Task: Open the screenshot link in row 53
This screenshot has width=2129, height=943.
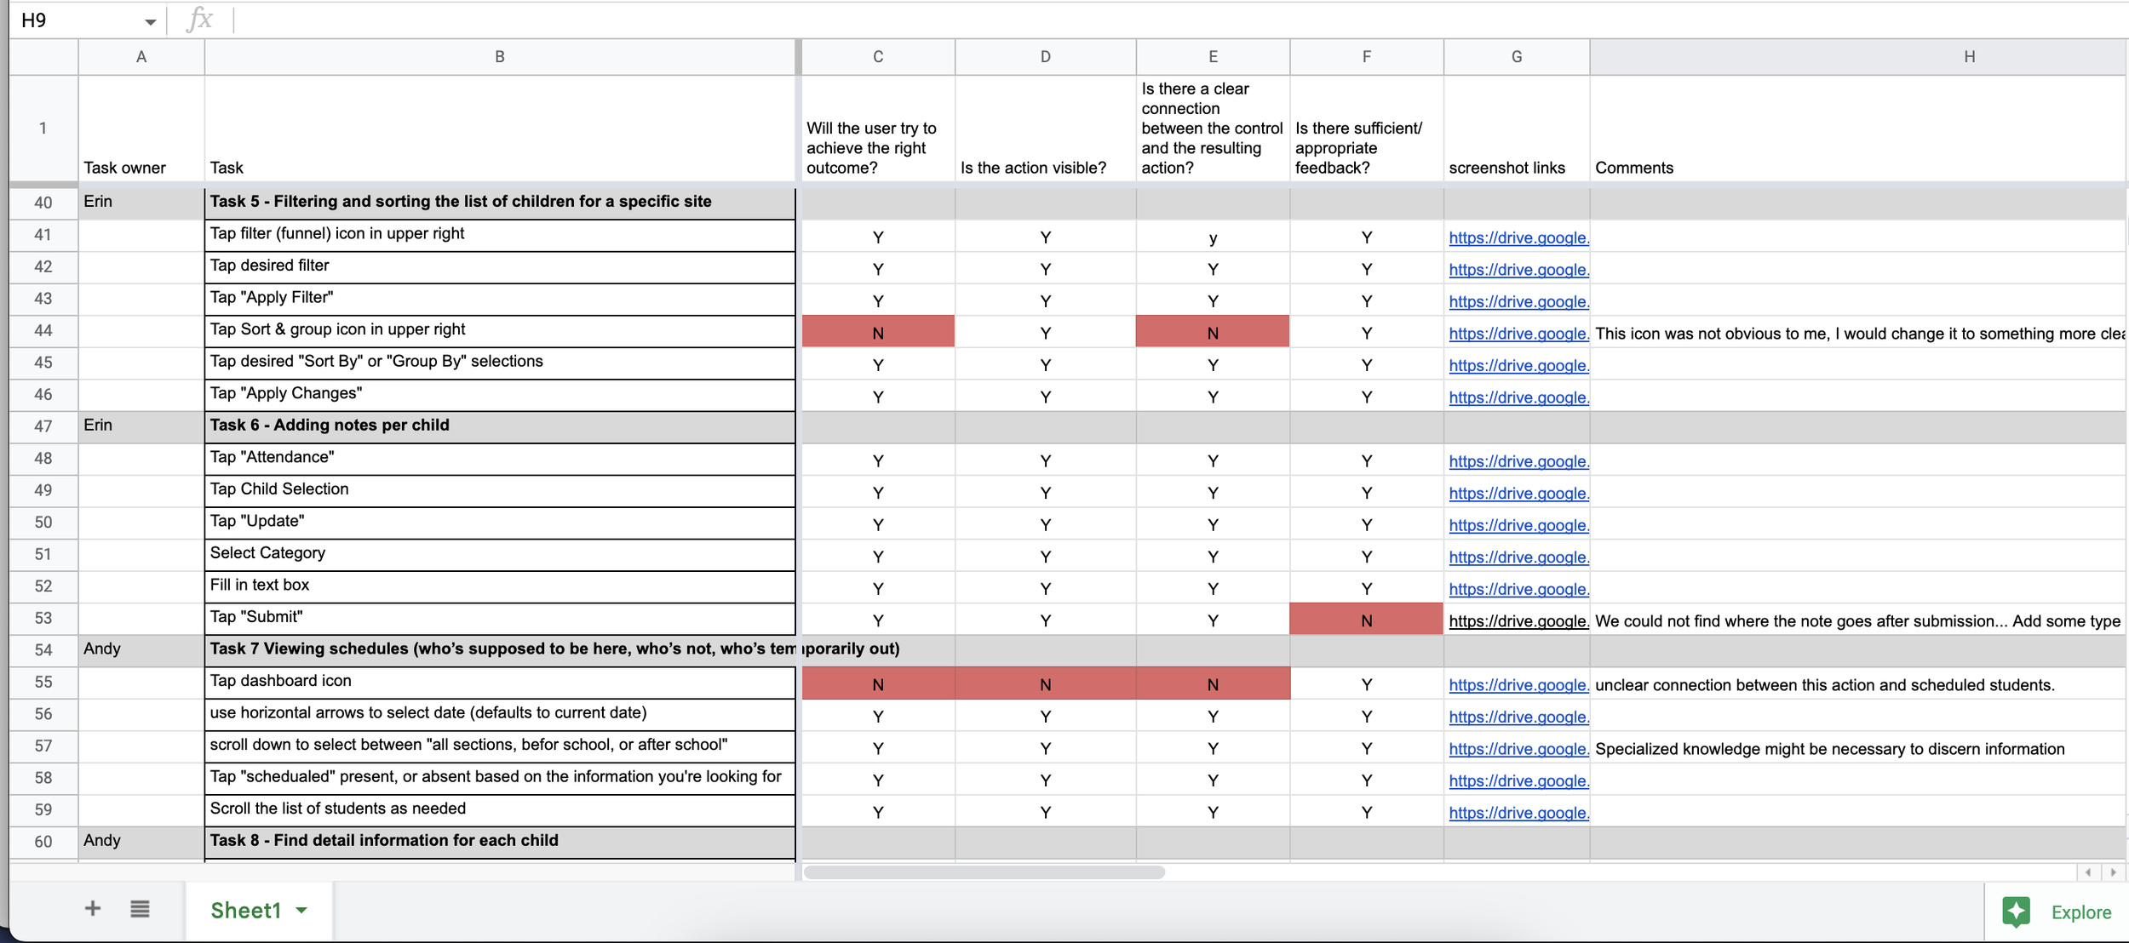Action: pos(1518,621)
